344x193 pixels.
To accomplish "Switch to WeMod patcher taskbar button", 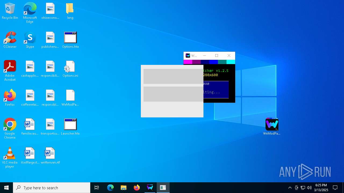I will 150,188.
